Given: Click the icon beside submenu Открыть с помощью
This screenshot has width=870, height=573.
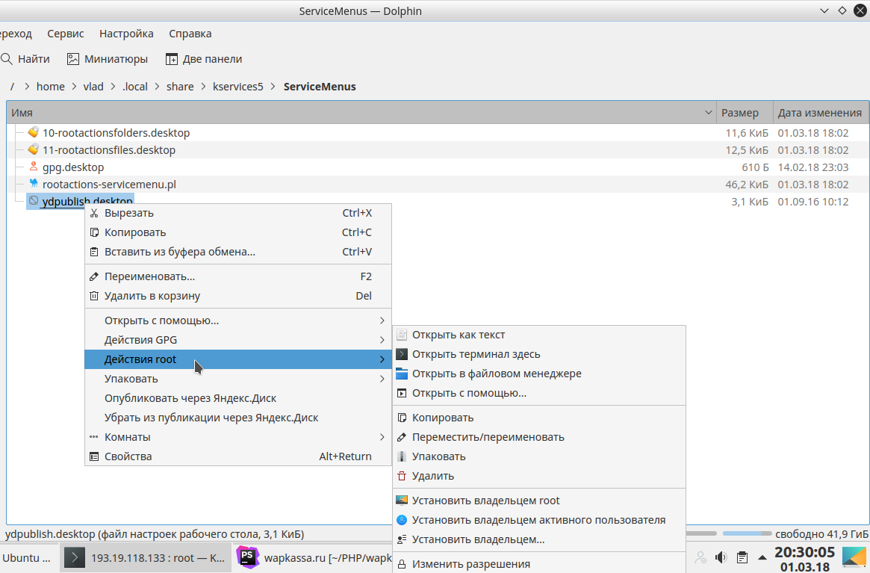Looking at the screenshot, I should 402,393.
